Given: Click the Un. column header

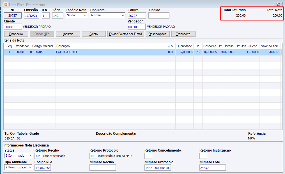Looking at the screenshot, I should coord(198,46).
